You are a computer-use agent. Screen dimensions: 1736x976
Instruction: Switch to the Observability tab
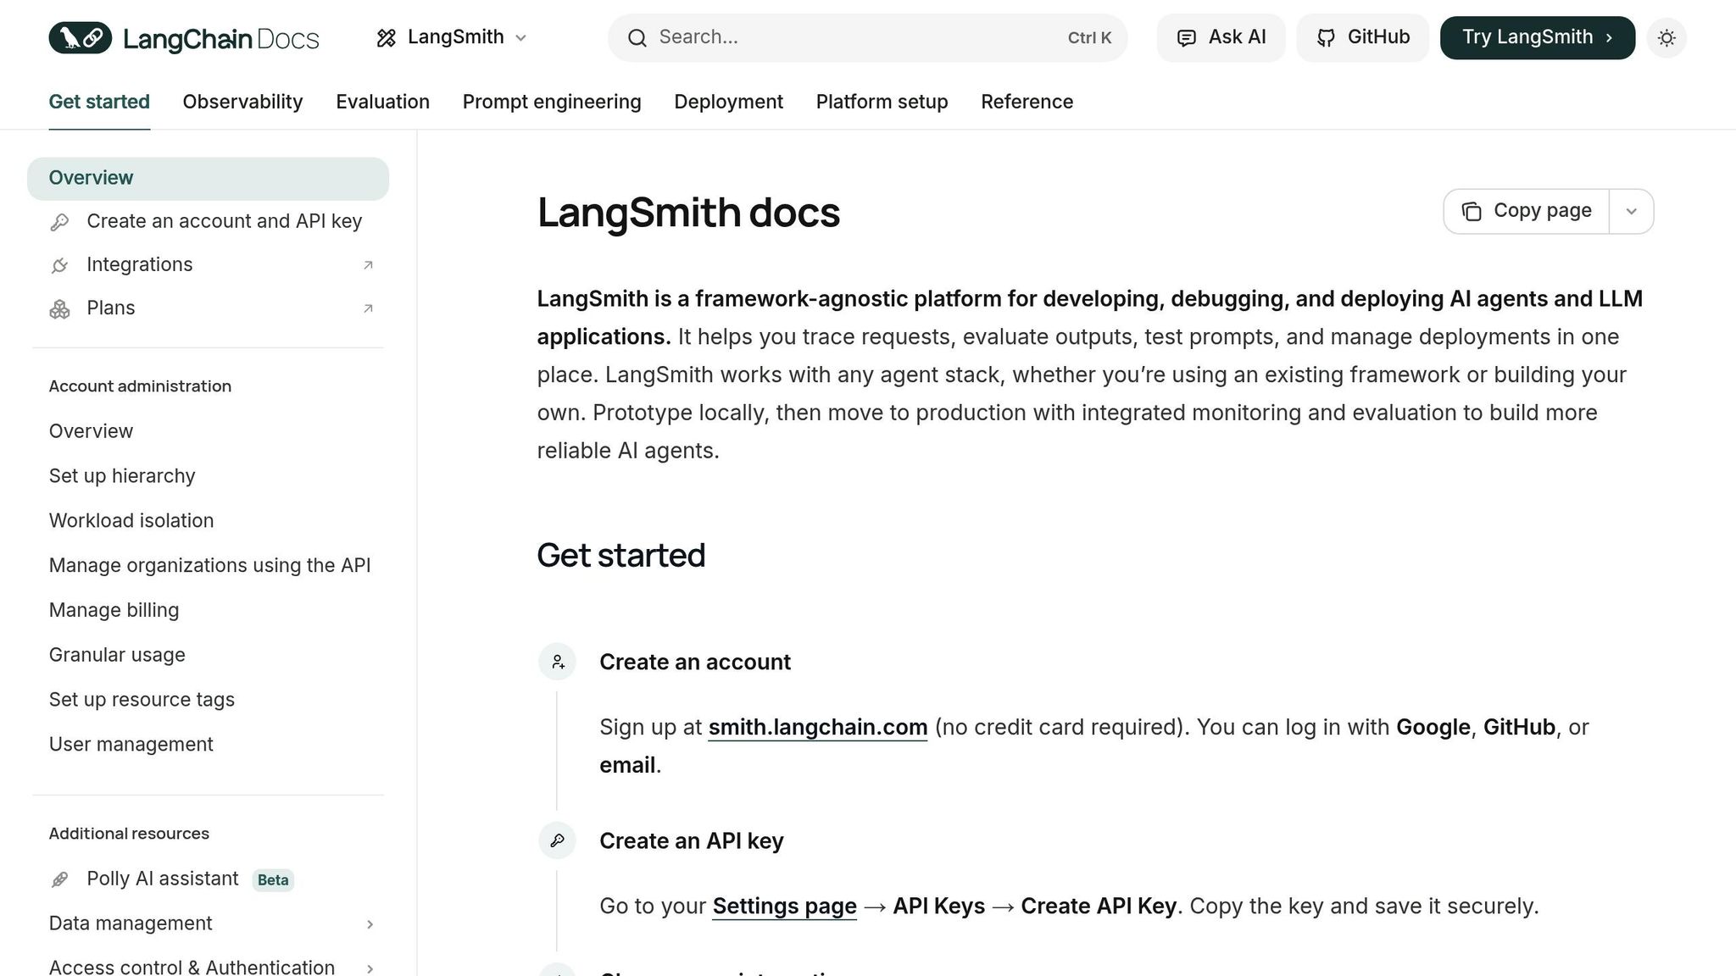point(242,102)
